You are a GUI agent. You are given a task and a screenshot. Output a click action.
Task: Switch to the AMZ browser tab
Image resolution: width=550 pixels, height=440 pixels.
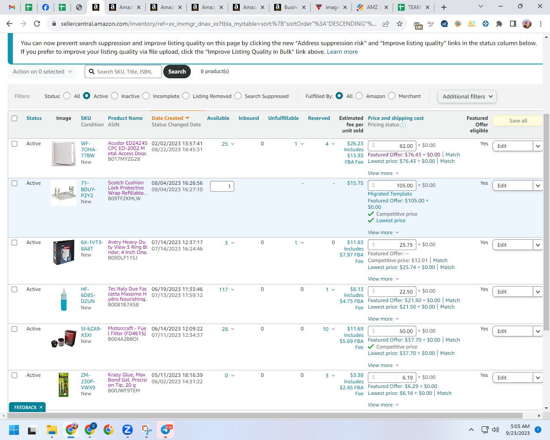tap(372, 7)
